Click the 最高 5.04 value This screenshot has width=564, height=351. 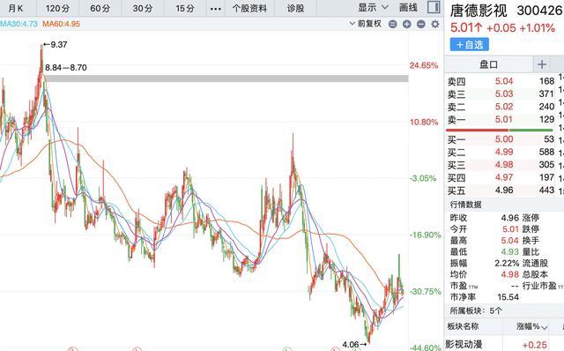511,240
